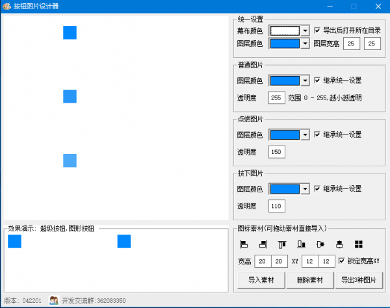Open 按下图片 图层颜色 dropdown arrow
The image size is (390, 308).
(305, 189)
